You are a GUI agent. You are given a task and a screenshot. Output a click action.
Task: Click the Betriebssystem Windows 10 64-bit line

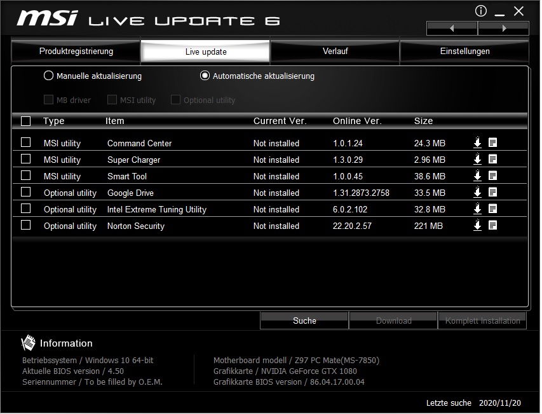[88, 361]
